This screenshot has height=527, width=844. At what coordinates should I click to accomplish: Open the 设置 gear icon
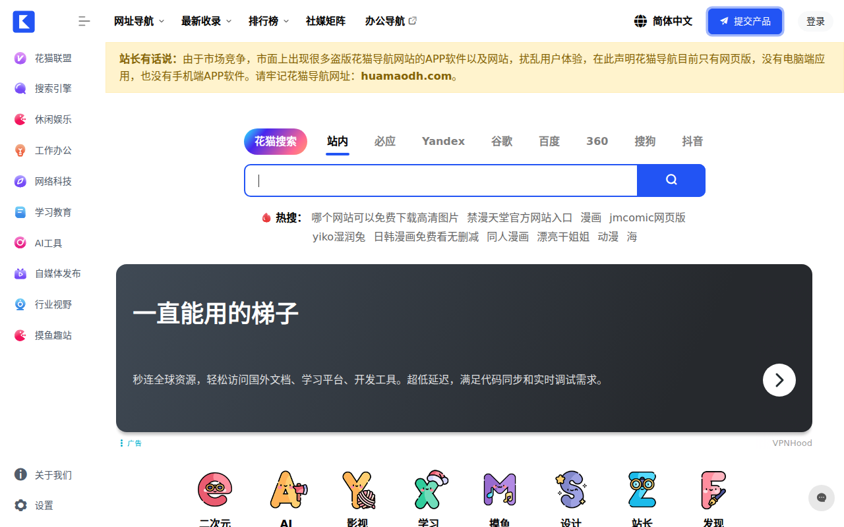pos(20,505)
